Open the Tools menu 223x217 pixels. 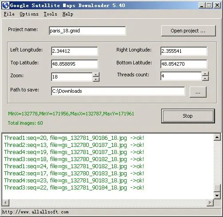[x=50, y=14]
